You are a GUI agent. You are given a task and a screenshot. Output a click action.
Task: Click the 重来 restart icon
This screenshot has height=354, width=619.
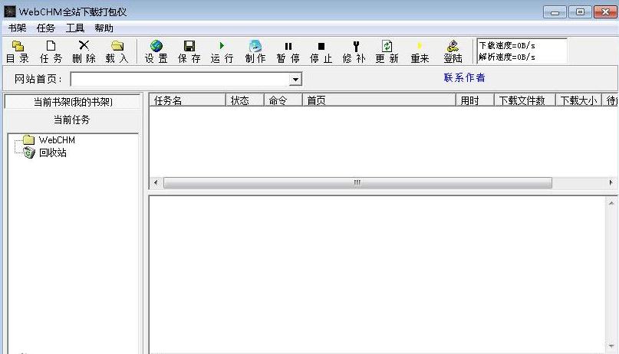click(420, 51)
